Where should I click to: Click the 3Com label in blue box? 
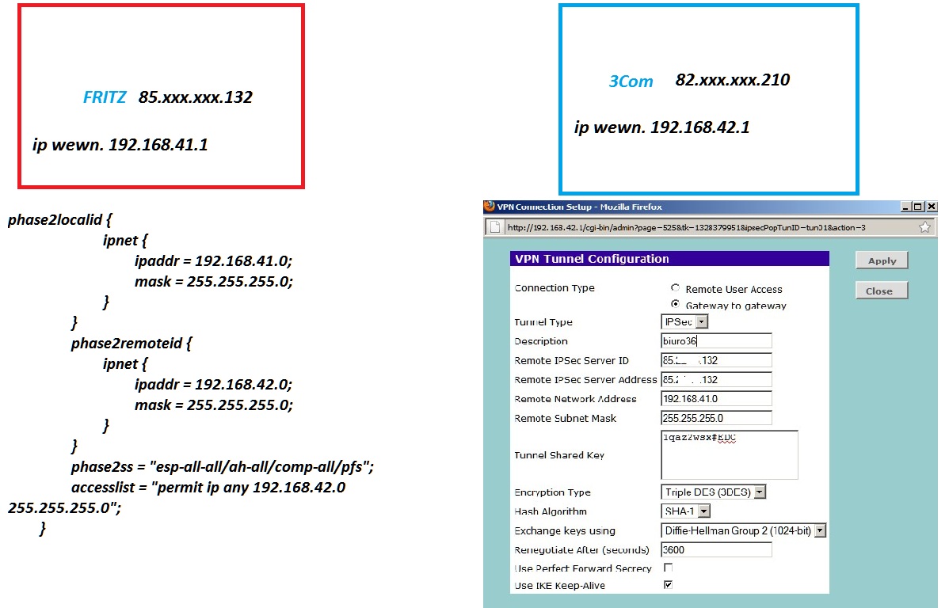(631, 81)
